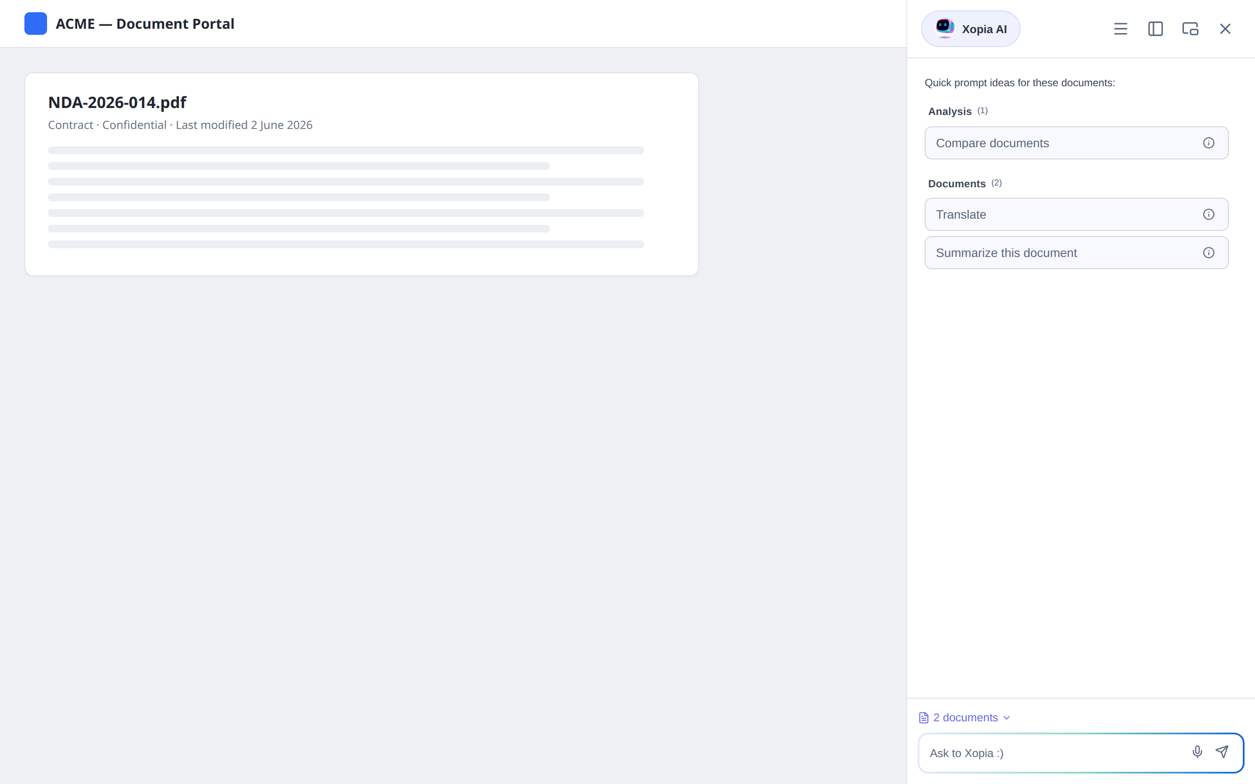Close the Xopia AI panel
The width and height of the screenshot is (1255, 784).
pos(1225,29)
